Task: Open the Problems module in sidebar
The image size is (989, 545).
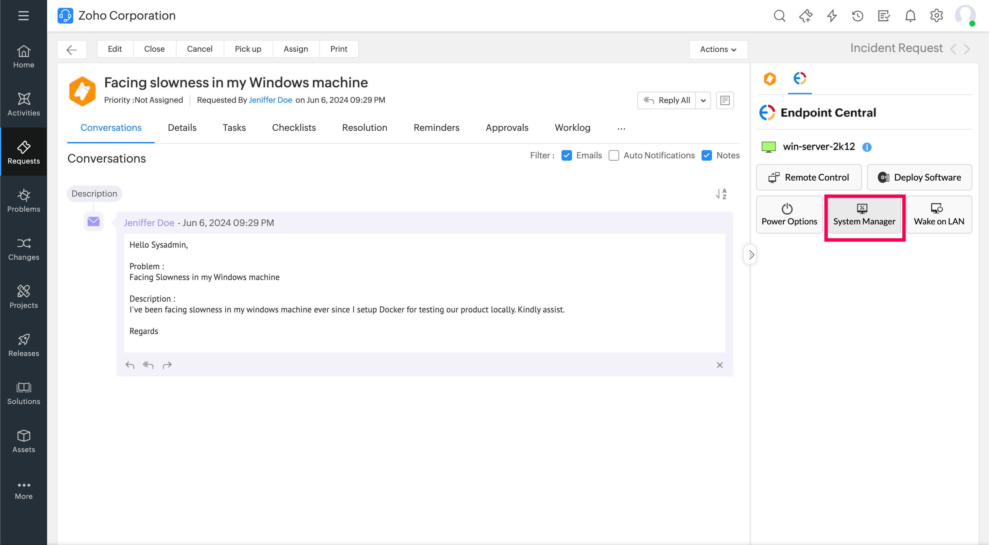Action: pos(24,201)
